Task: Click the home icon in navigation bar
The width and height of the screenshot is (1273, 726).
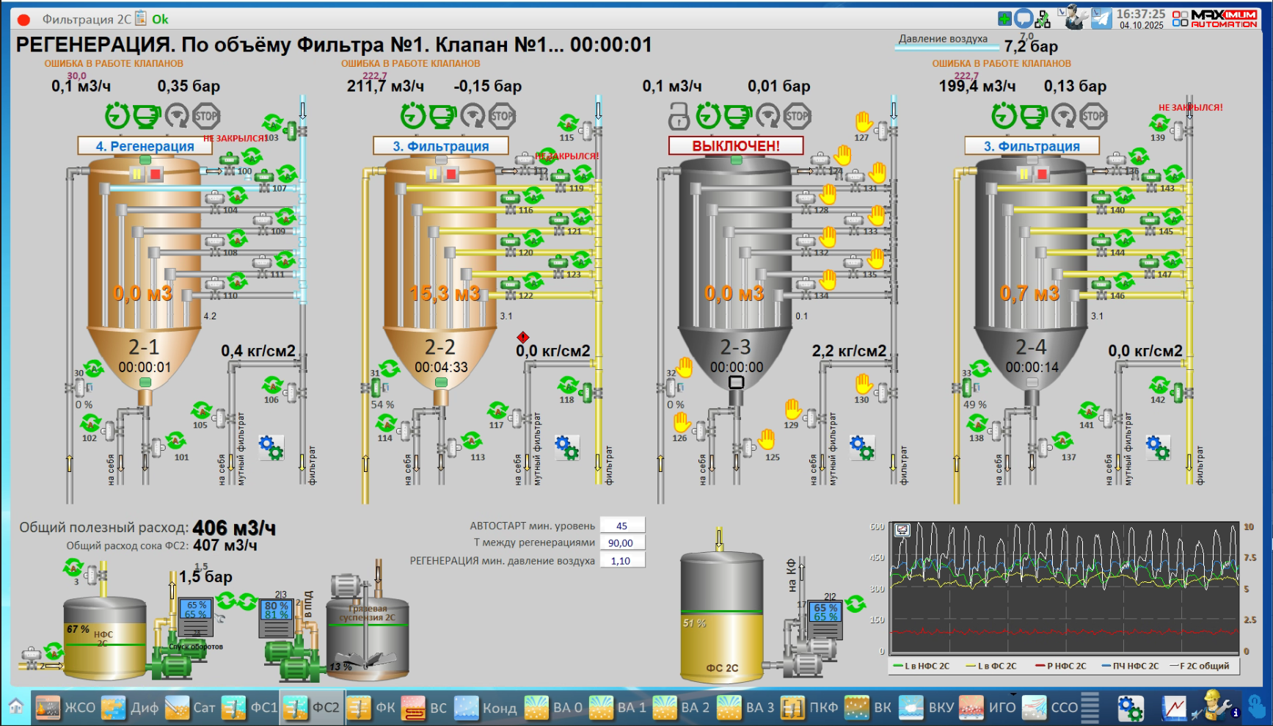Action: point(15,707)
